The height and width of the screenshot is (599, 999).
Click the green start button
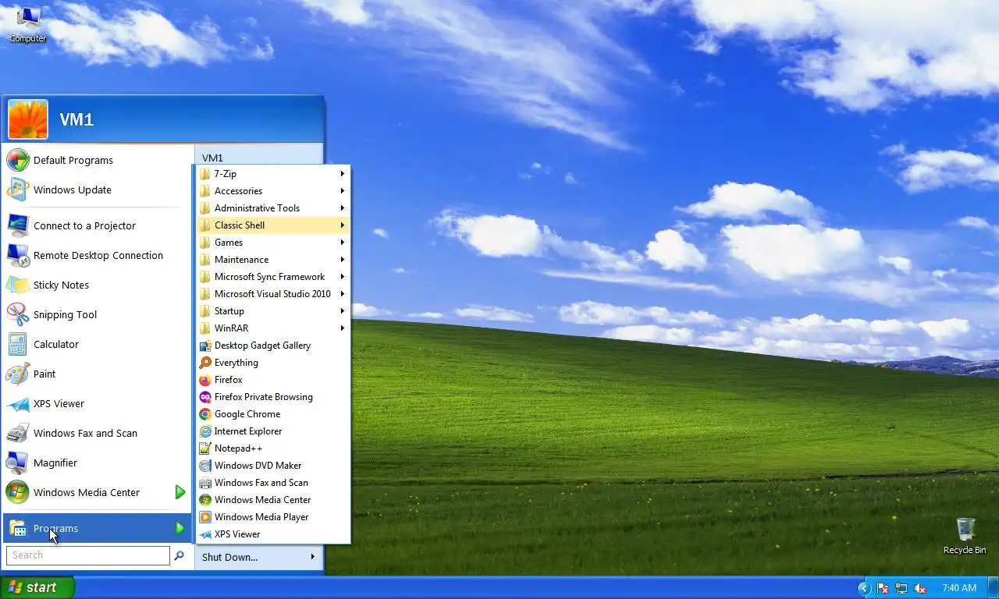(x=37, y=587)
